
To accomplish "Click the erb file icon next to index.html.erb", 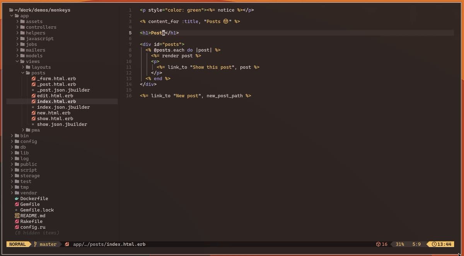I will 33,101.
